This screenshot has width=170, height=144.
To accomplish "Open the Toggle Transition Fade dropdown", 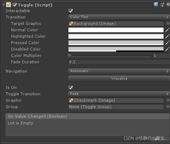I will 119,94.
